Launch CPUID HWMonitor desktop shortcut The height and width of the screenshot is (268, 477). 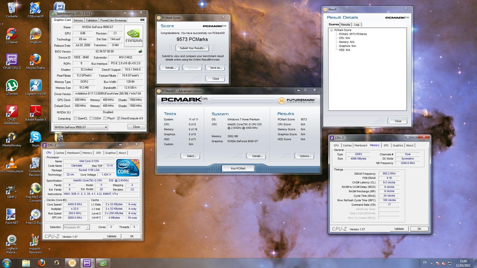pos(12,115)
